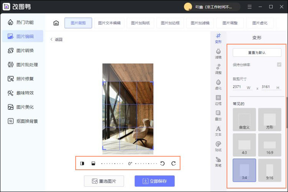Open the home icon in top toolbar
288x192 pixels.
[x=56, y=23]
